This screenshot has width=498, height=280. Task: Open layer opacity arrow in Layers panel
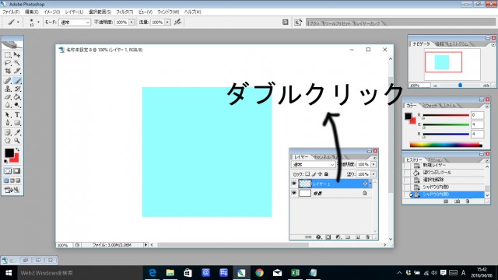[x=373, y=164]
